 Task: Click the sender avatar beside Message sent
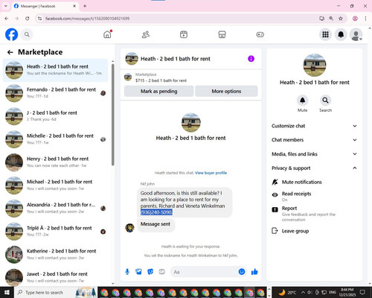pos(129,228)
